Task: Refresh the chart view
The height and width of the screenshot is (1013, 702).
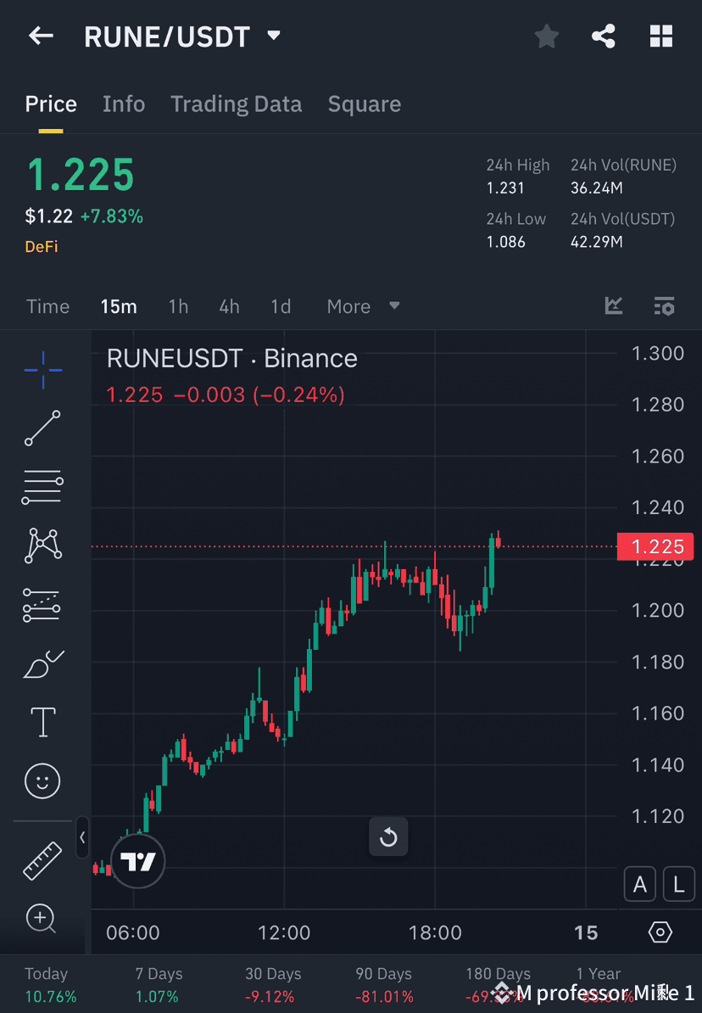Action: [388, 837]
